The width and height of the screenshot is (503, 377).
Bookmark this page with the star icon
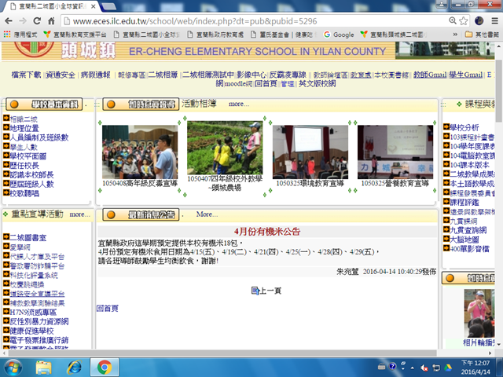point(463,21)
